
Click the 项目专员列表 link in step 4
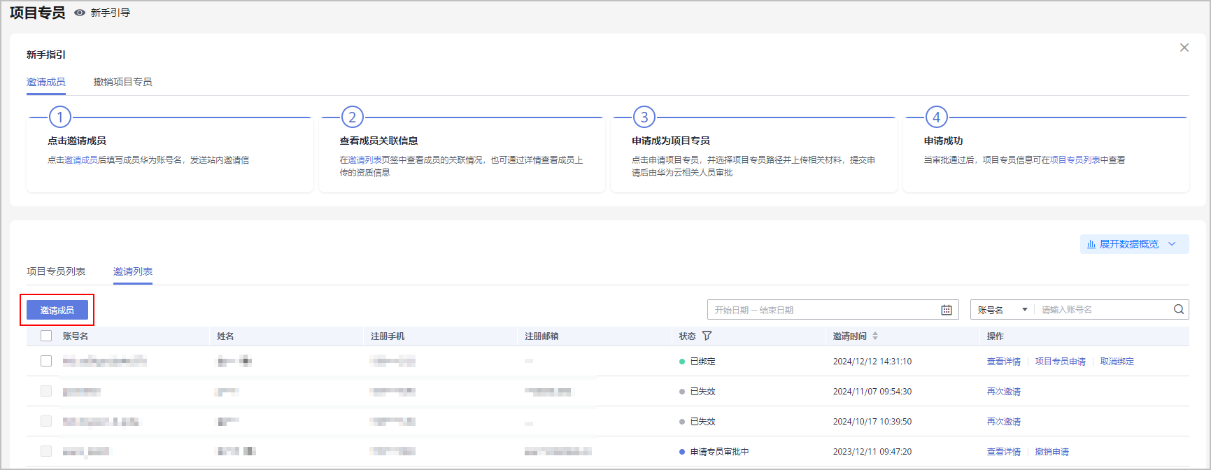tap(1075, 160)
